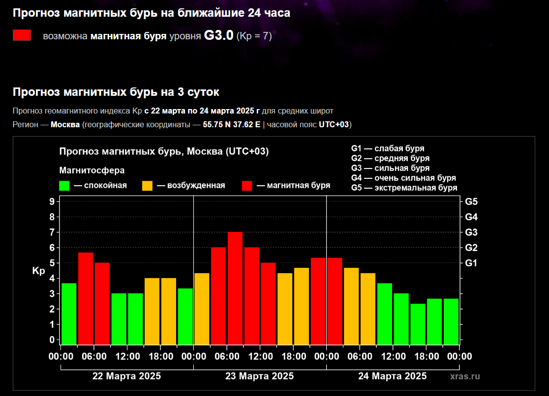Click legend entry 'G2 — средняя буря'

coord(391,158)
